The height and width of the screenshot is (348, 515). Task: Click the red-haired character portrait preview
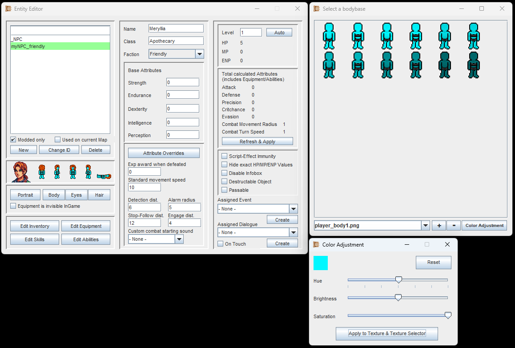[20, 172]
